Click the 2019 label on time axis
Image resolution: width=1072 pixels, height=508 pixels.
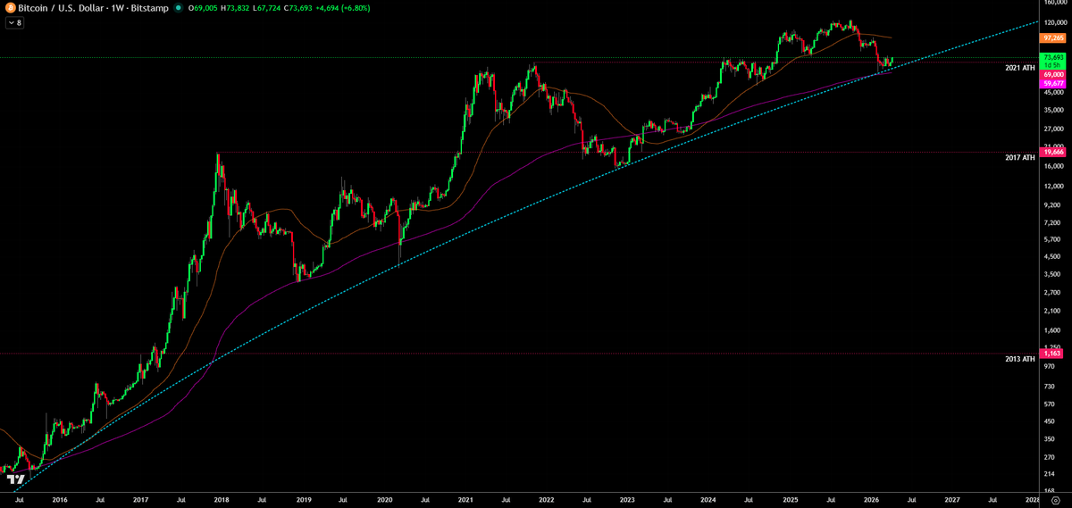303,501
